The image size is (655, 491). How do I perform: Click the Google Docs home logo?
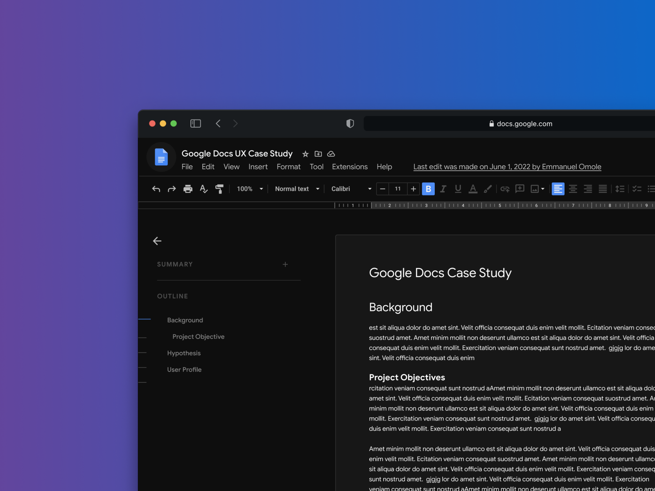[x=161, y=157]
